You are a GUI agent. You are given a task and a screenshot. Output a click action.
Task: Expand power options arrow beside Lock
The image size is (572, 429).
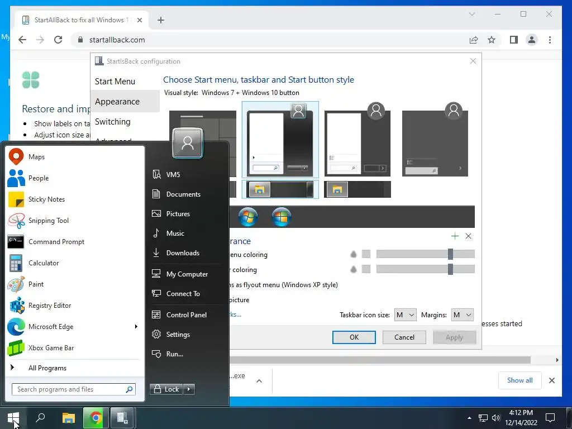point(189,389)
